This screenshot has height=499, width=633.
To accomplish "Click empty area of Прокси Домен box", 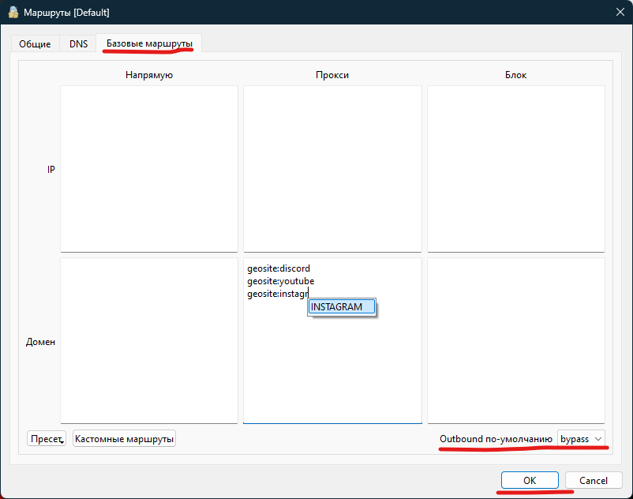I will click(x=332, y=371).
